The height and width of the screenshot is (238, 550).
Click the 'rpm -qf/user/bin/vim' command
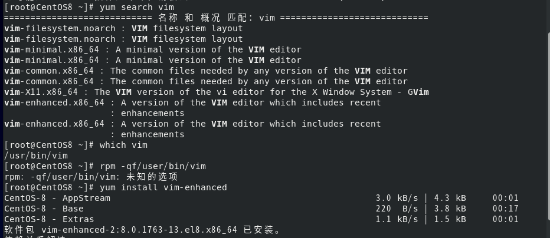pos(153,166)
